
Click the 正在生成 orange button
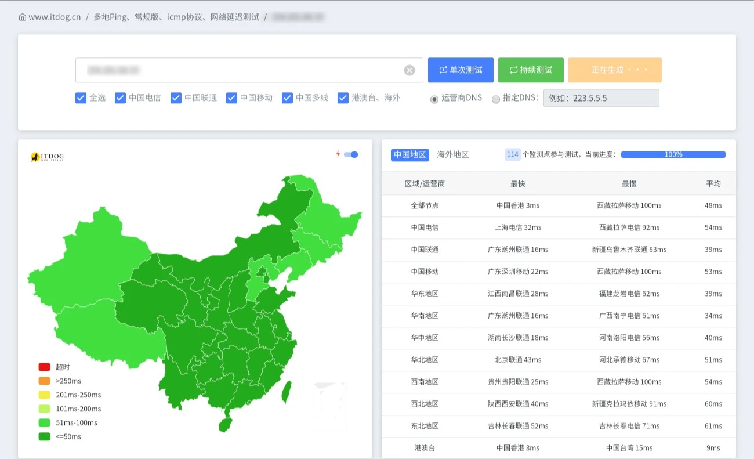615,70
